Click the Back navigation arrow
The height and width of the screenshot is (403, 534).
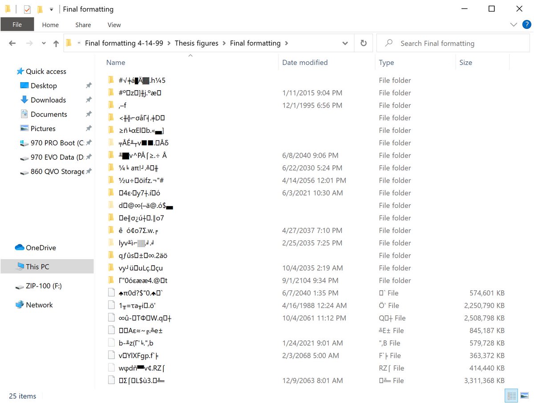pos(12,43)
